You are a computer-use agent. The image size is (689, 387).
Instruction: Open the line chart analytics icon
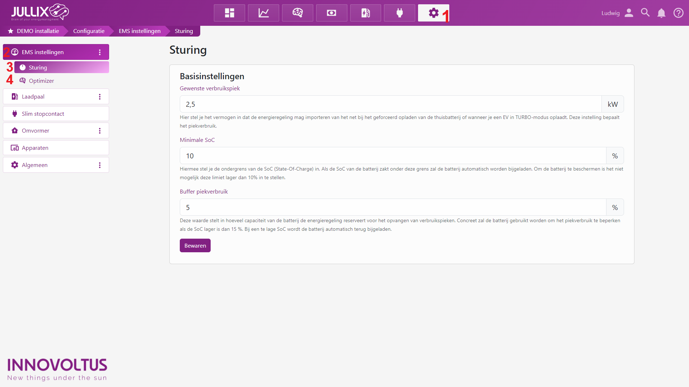click(x=263, y=13)
